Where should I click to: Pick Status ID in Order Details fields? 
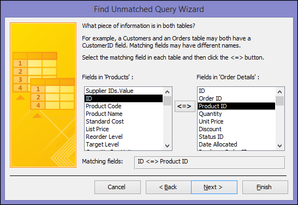pyautogui.click(x=236, y=137)
